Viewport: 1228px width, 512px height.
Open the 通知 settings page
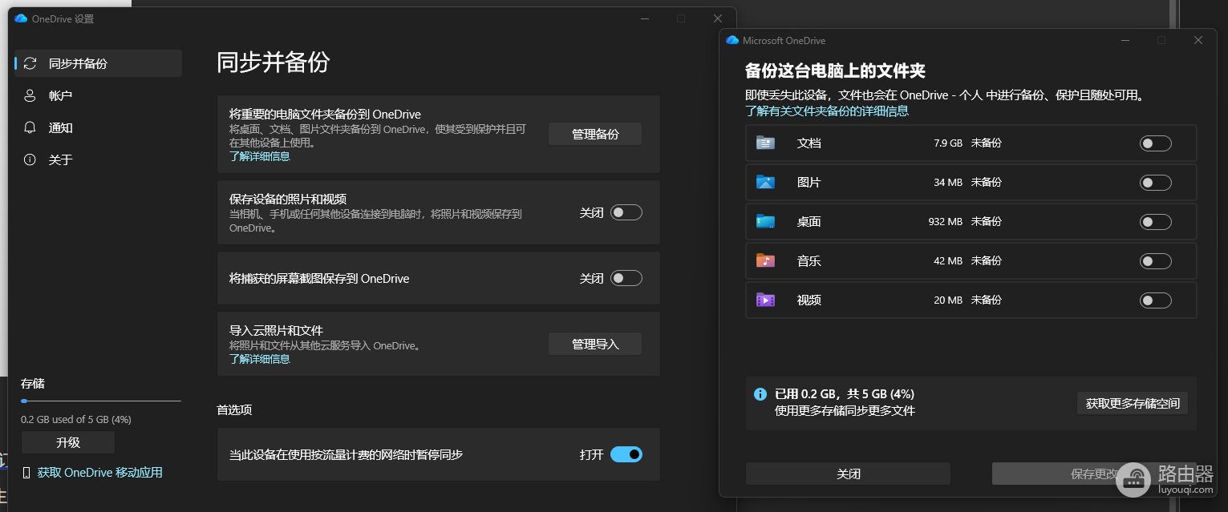click(x=99, y=127)
